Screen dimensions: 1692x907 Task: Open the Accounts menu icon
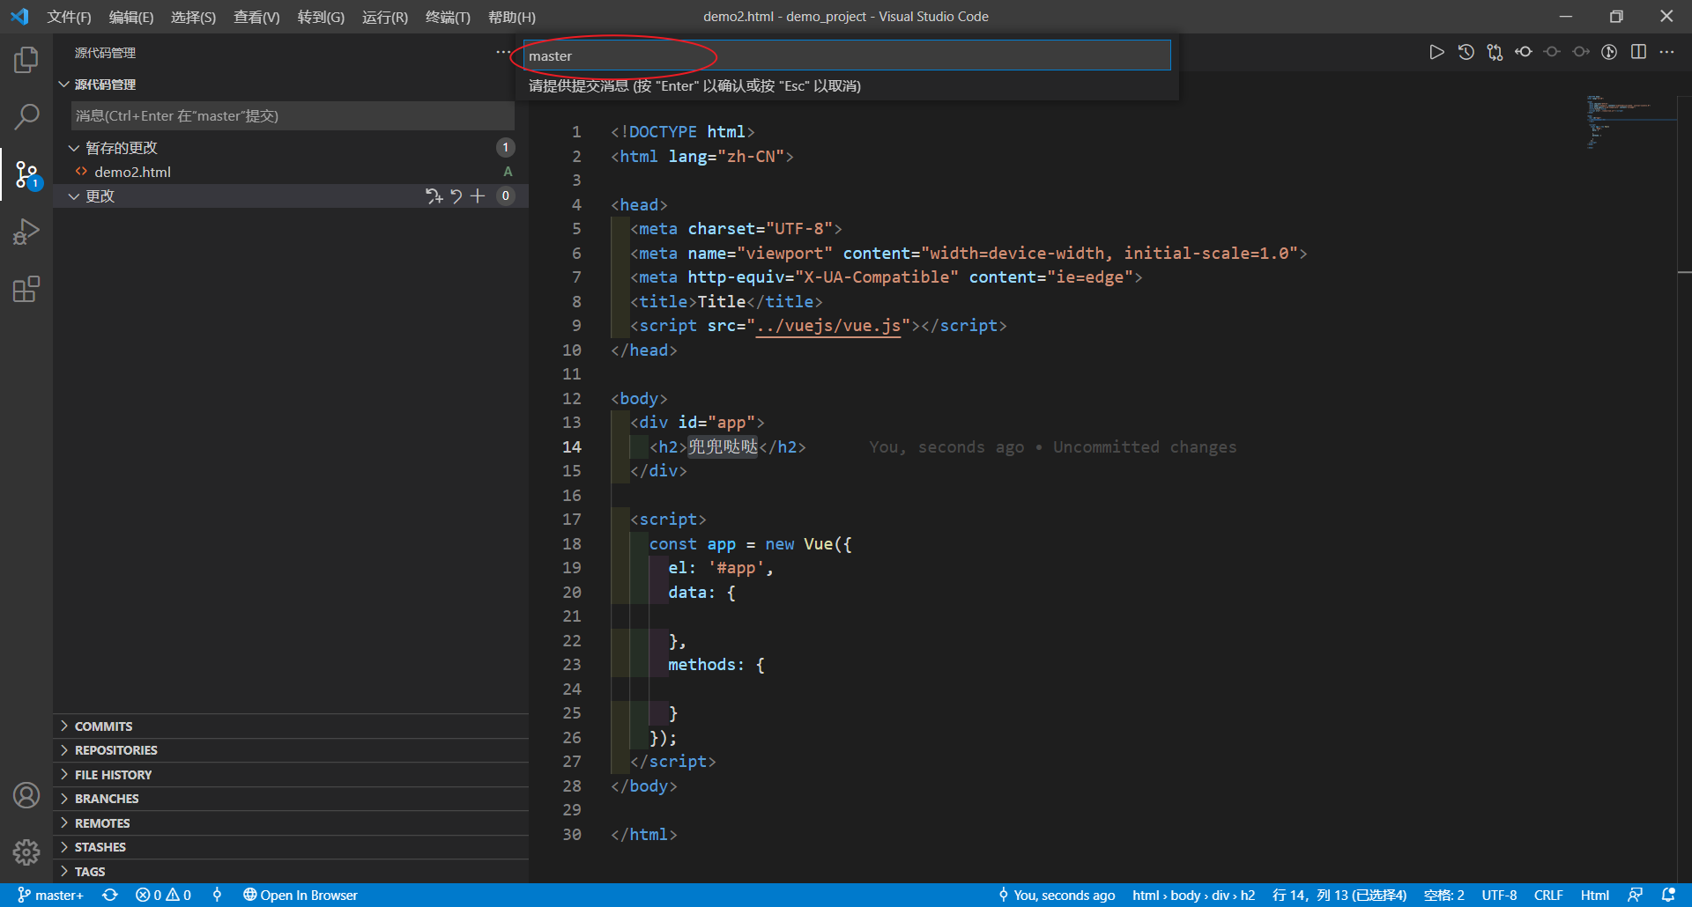coord(26,795)
